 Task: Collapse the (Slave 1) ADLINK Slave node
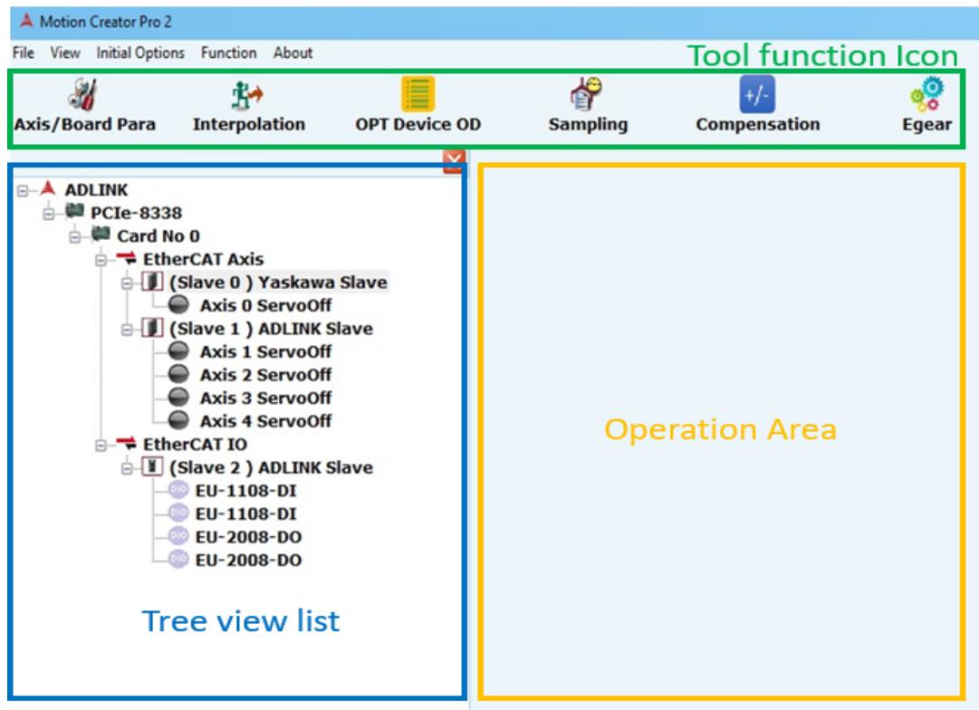click(127, 329)
